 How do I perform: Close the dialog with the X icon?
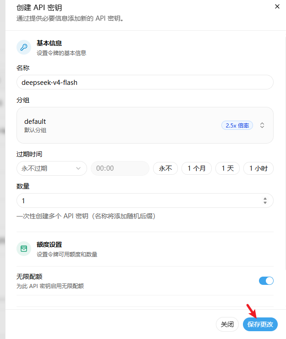click(277, 6)
